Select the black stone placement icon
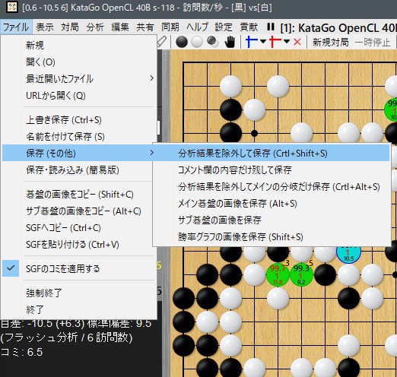The width and height of the screenshot is (397, 377). (x=182, y=42)
